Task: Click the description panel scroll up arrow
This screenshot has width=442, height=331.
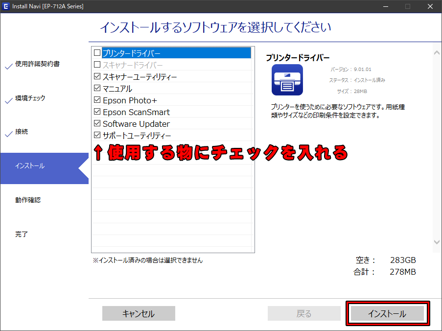Action: click(x=437, y=52)
